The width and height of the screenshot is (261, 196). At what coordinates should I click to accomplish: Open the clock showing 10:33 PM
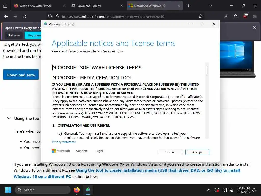[243, 190]
